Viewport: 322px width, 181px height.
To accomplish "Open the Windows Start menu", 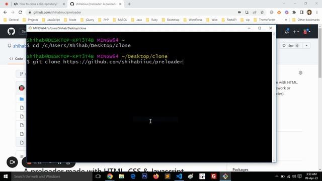I will [x=6, y=176].
